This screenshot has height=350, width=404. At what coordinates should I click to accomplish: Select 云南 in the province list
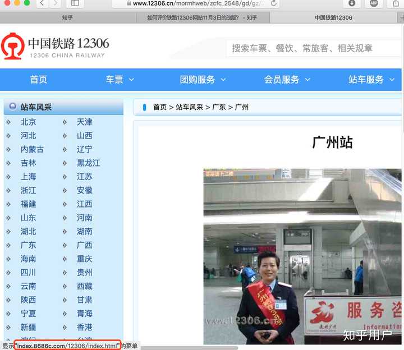(x=29, y=287)
